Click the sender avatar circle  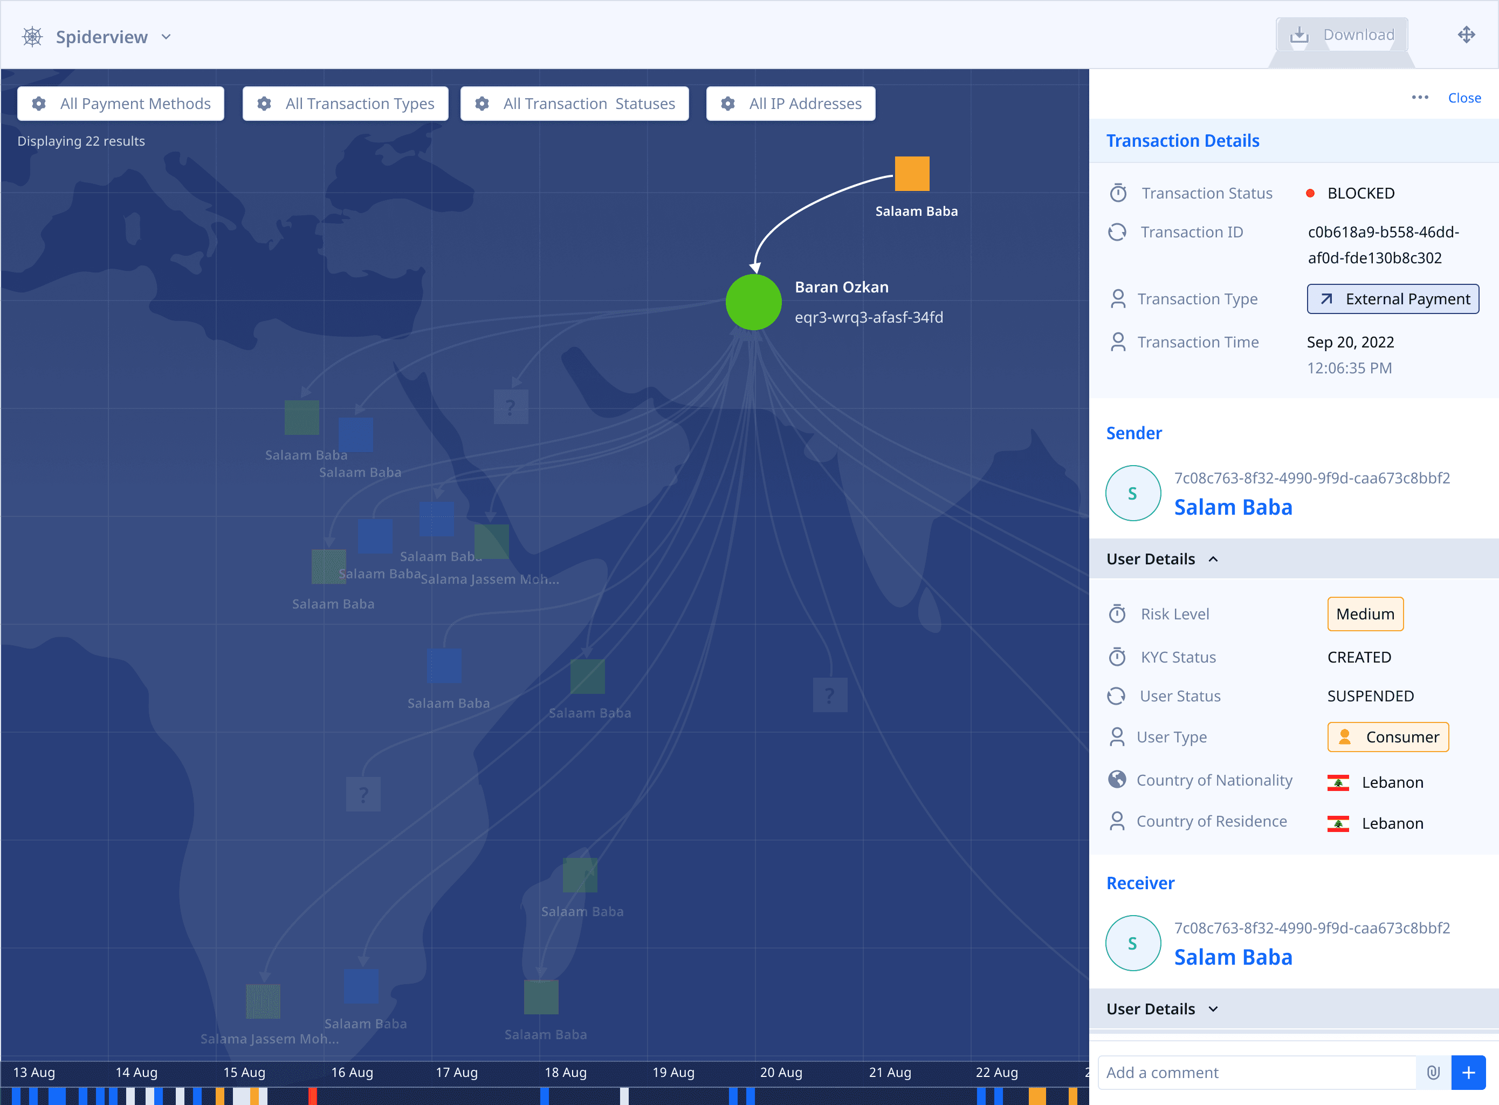[x=1133, y=494]
